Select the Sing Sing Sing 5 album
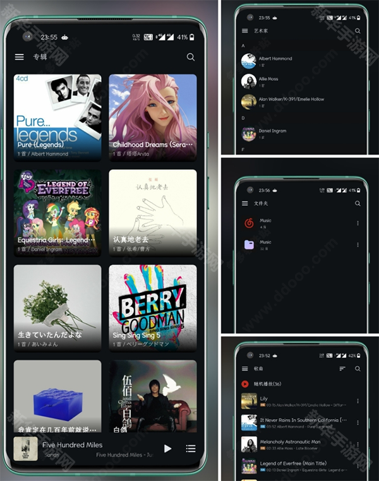 [152, 307]
